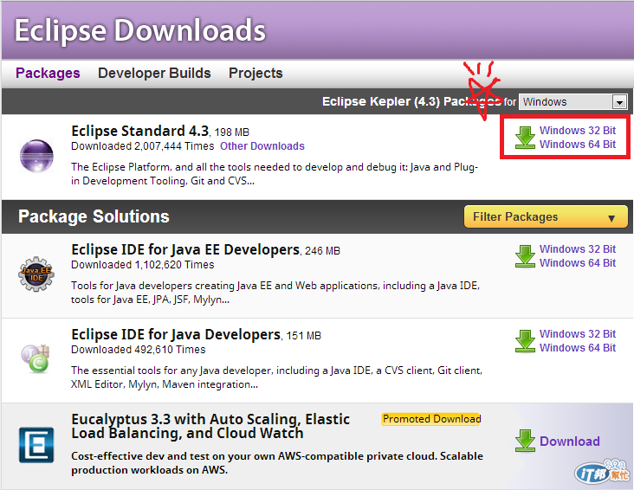This screenshot has height=490, width=634.
Task: Download Eclipse Standard 4.3 Windows 32 Bit
Action: tap(578, 131)
